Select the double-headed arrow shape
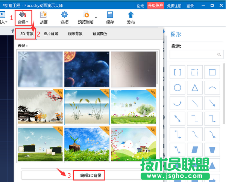The height and width of the screenshot is (182, 226). pyautogui.click(x=177, y=119)
